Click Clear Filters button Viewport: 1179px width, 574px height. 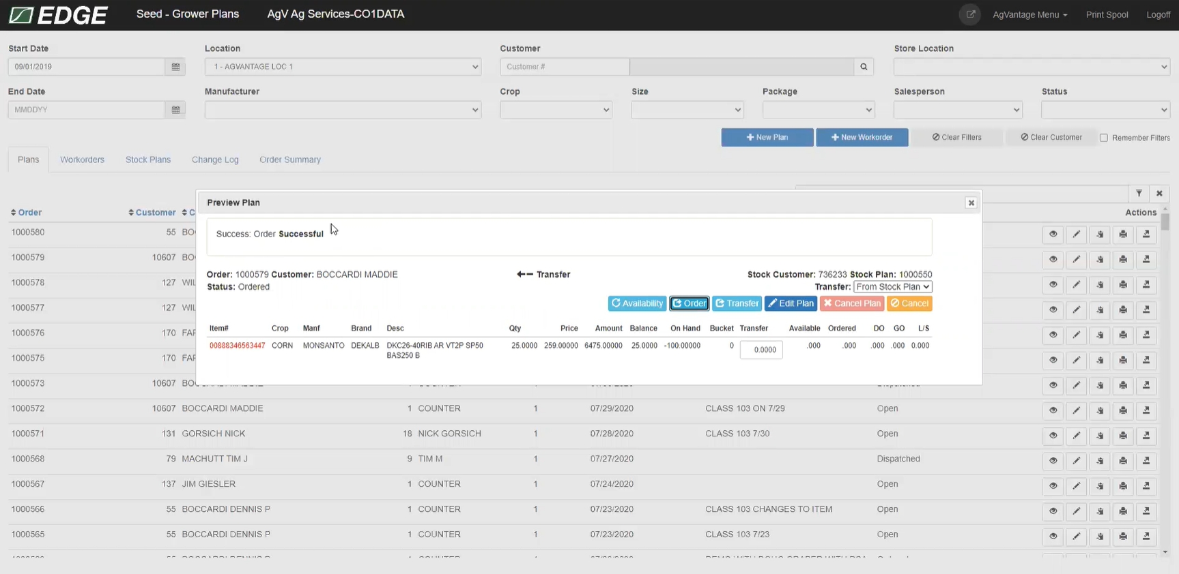[x=957, y=138]
